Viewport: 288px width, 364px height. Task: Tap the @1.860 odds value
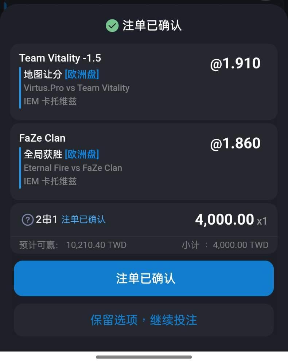[x=235, y=143]
